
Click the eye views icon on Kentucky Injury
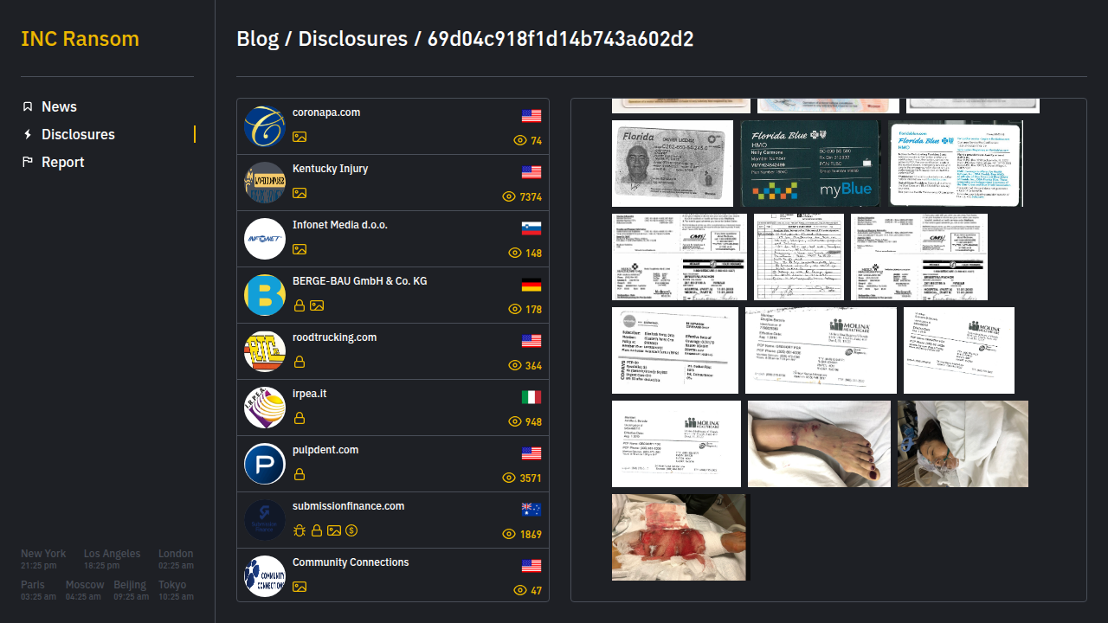click(509, 197)
